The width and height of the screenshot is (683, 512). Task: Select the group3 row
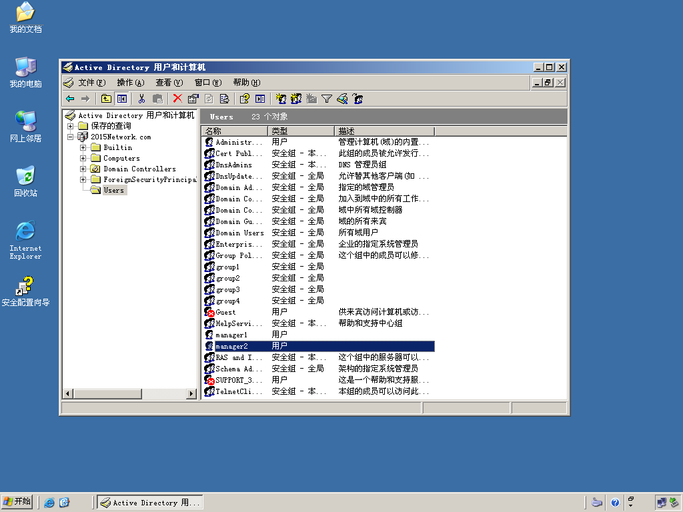click(x=319, y=289)
